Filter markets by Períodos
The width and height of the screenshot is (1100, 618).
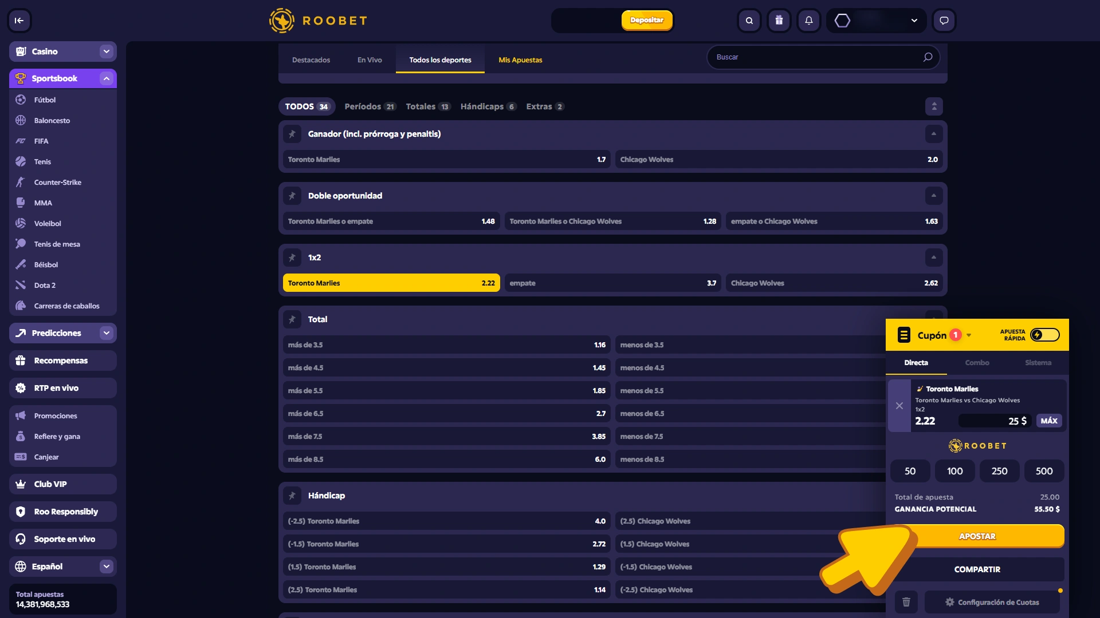[370, 106]
